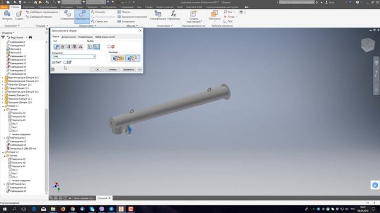380x213 pixels.
Task: Select the Жесткий:1 tree item
Action: (x=15, y=49)
